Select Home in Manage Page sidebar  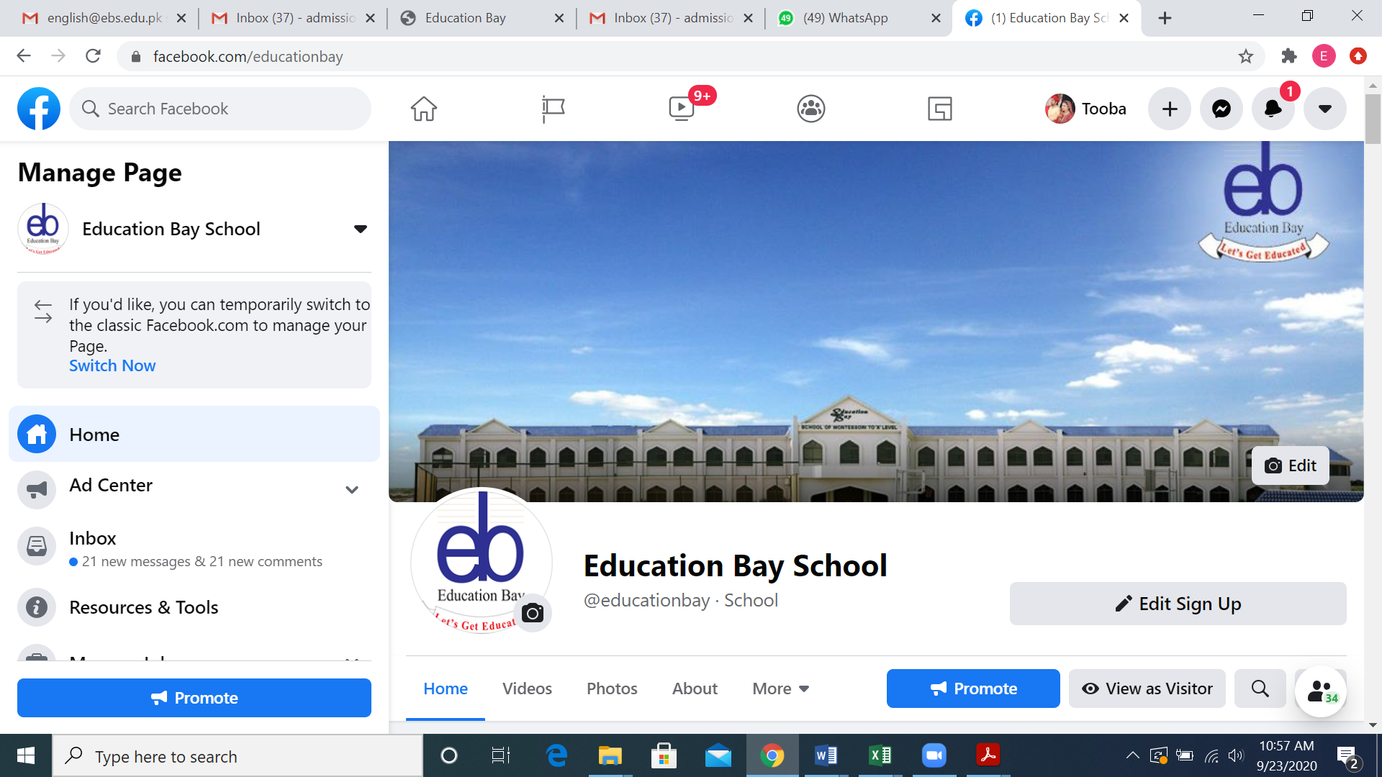pyautogui.click(x=194, y=435)
